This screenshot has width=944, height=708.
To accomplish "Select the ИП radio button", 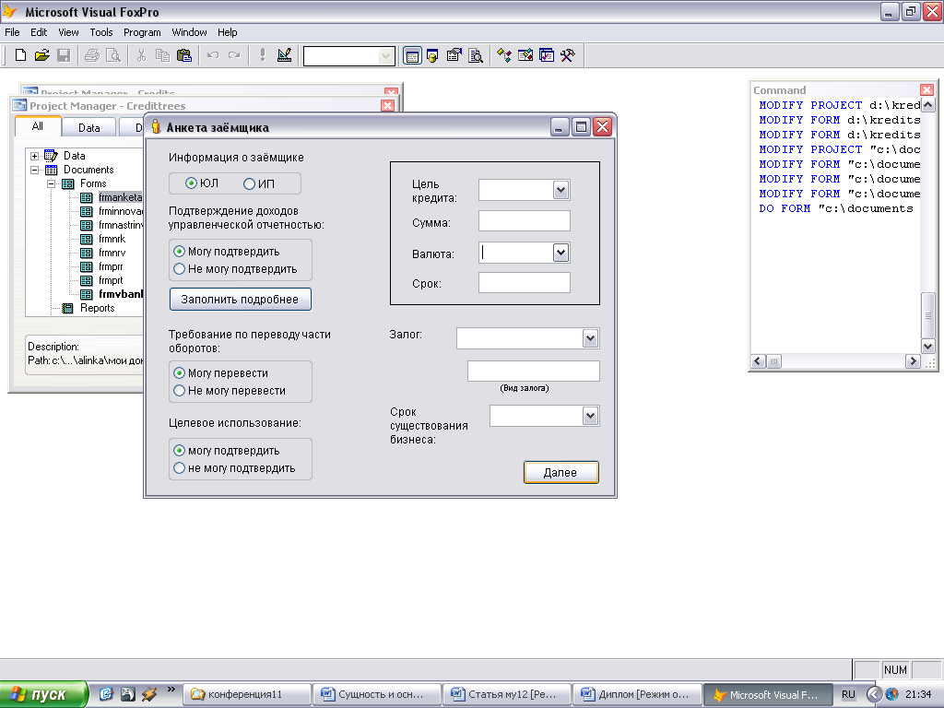I will pyautogui.click(x=249, y=183).
